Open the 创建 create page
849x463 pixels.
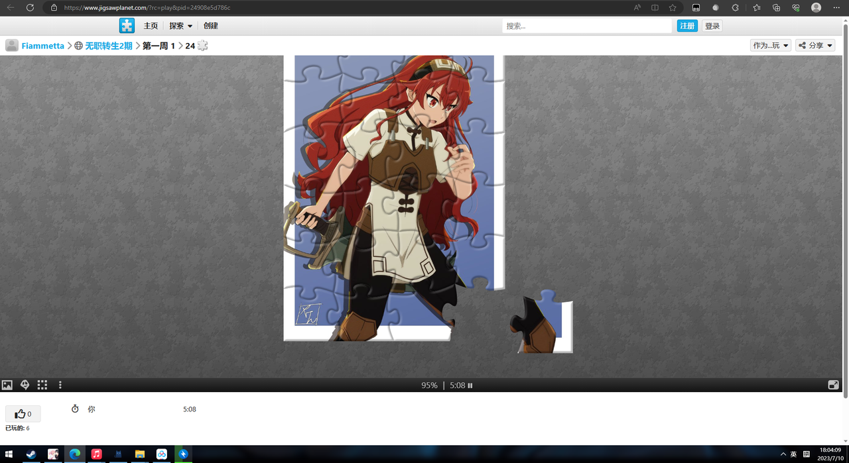point(211,26)
